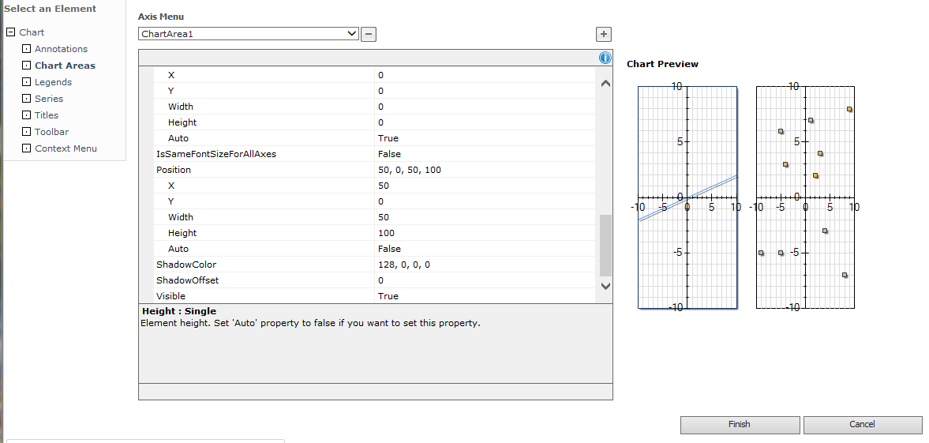
Task: Click the box icon next to Series
Action: pyautogui.click(x=26, y=99)
